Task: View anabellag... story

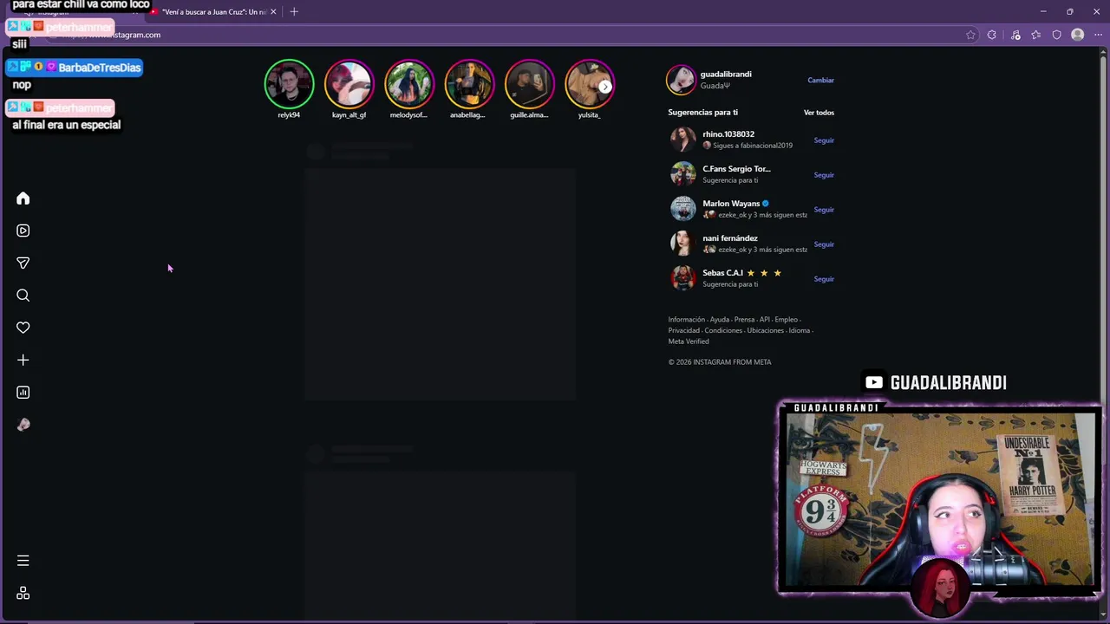Action: [x=468, y=84]
